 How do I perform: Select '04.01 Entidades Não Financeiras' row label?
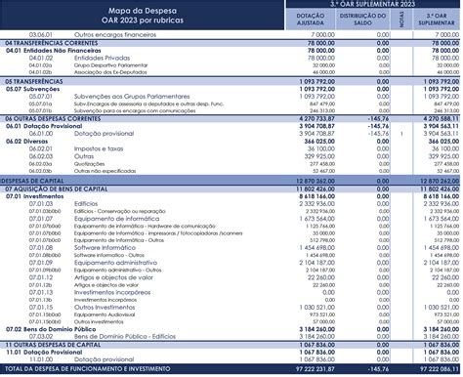pyautogui.click(x=54, y=51)
